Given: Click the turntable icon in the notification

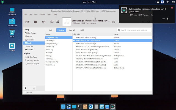Looking at the screenshot, I should pyautogui.click(x=124, y=10).
